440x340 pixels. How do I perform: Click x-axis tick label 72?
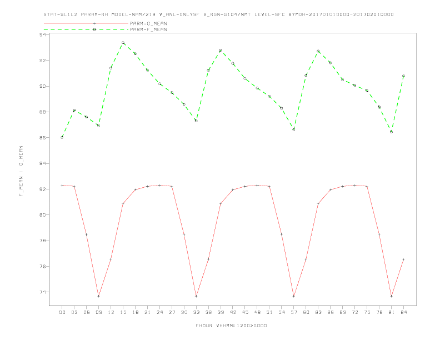pos(355,312)
